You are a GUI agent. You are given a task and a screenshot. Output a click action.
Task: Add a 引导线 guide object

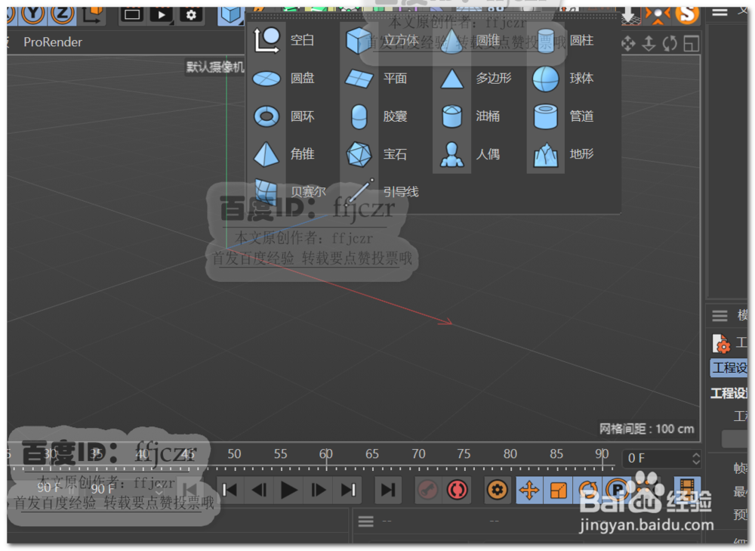click(360, 191)
